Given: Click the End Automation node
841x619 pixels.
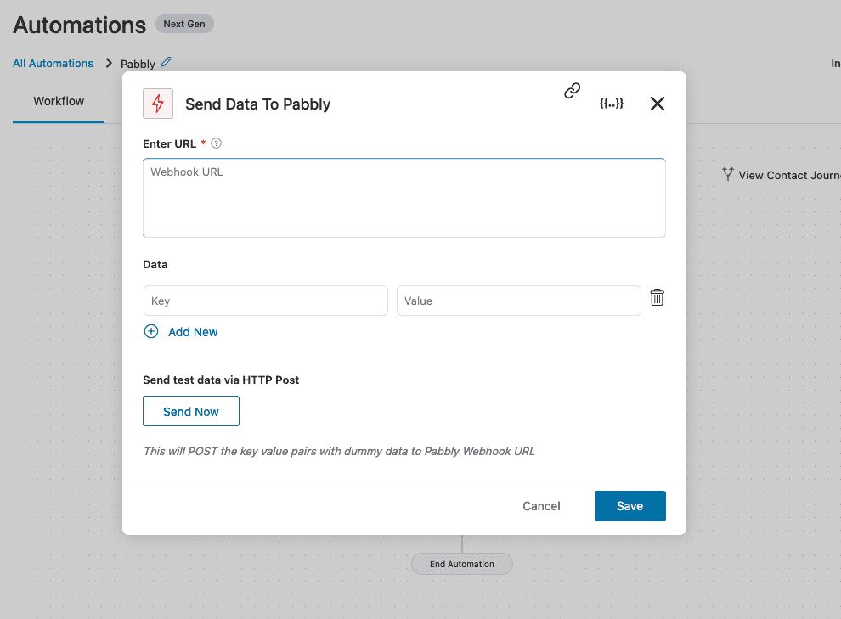Looking at the screenshot, I should 462,564.
